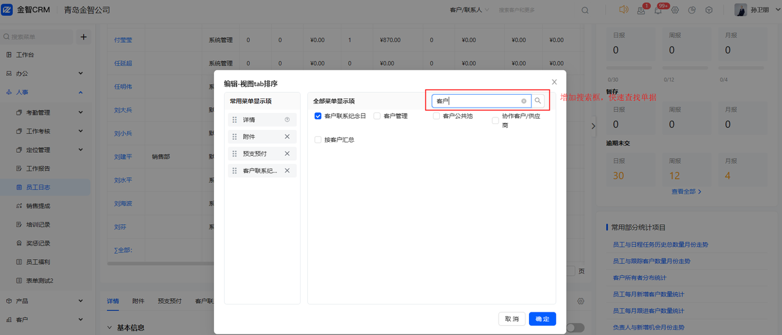The height and width of the screenshot is (335, 782).
Task: Switch to the 详情 tab below table
Action: tap(113, 301)
